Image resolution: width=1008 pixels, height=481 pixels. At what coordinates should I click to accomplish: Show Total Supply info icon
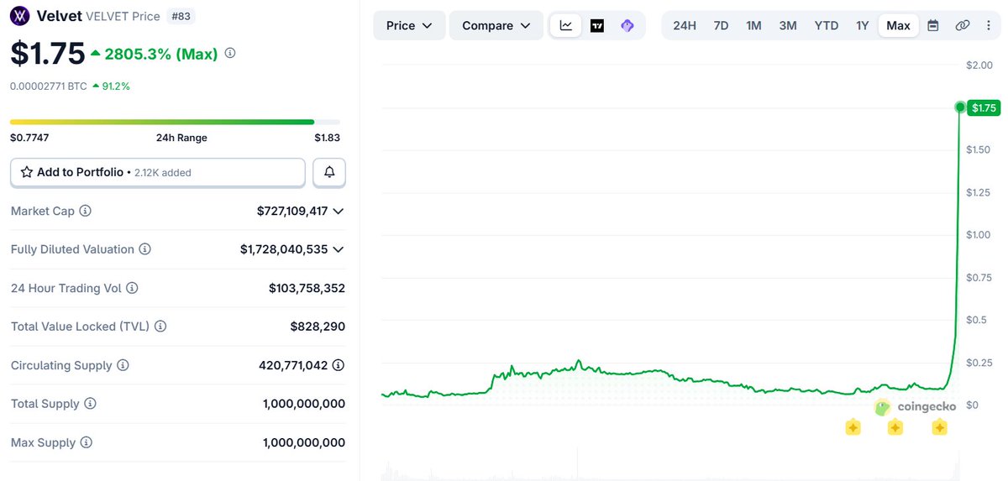90,404
